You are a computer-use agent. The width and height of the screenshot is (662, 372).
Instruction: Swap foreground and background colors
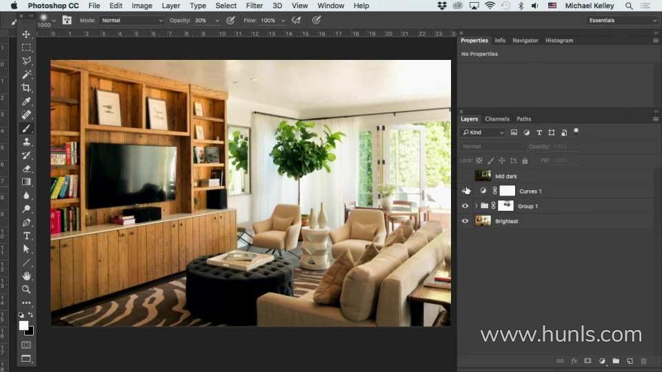click(x=31, y=315)
